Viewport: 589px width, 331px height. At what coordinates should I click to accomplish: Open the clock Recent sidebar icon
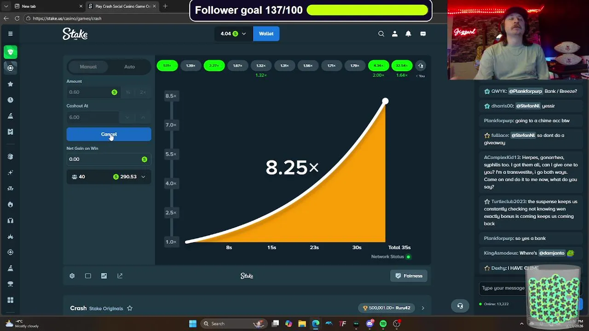pos(10,100)
